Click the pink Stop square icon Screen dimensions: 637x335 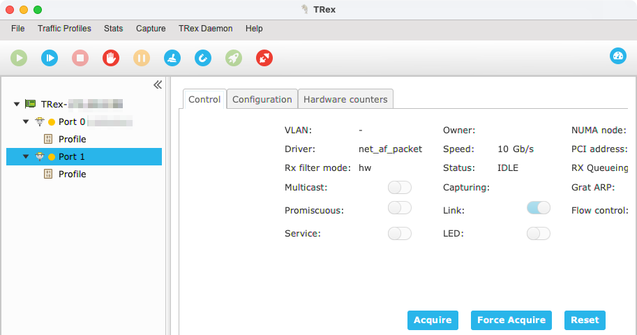click(80, 58)
